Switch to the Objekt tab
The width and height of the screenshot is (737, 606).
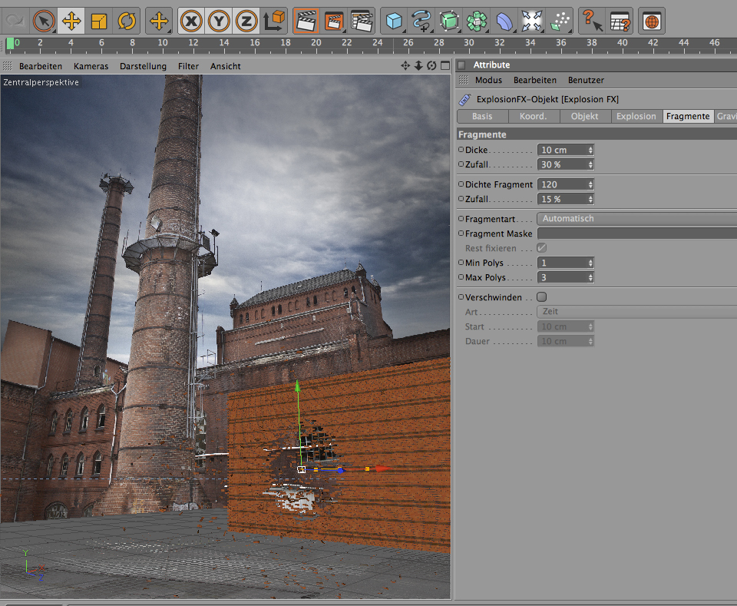584,117
